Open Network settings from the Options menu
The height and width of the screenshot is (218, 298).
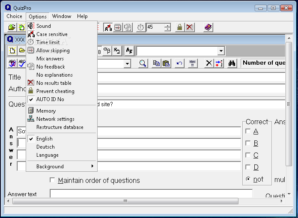tap(62, 119)
